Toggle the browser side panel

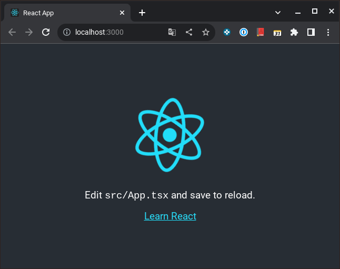coord(311,32)
